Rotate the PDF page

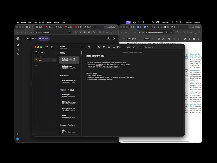(x=163, y=39)
